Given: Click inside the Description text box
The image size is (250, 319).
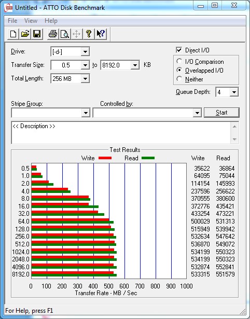Looking at the screenshot, I should (121, 133).
